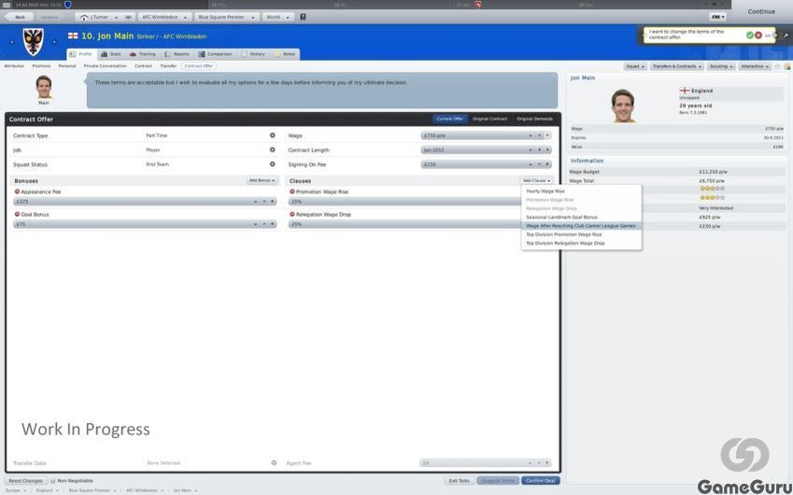Screen dimensions: 793x495
Task: Open the Private Conversation subtab
Action: (x=106, y=66)
